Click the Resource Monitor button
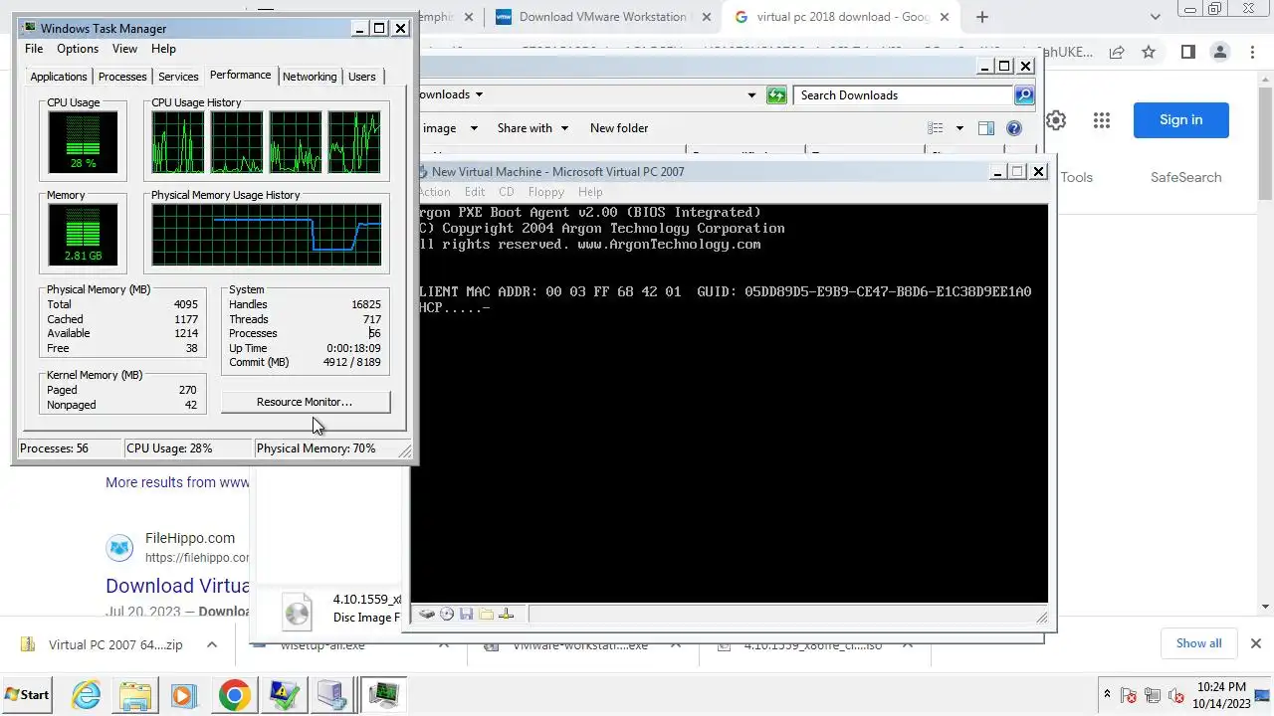Image resolution: width=1274 pixels, height=716 pixels. point(305,402)
